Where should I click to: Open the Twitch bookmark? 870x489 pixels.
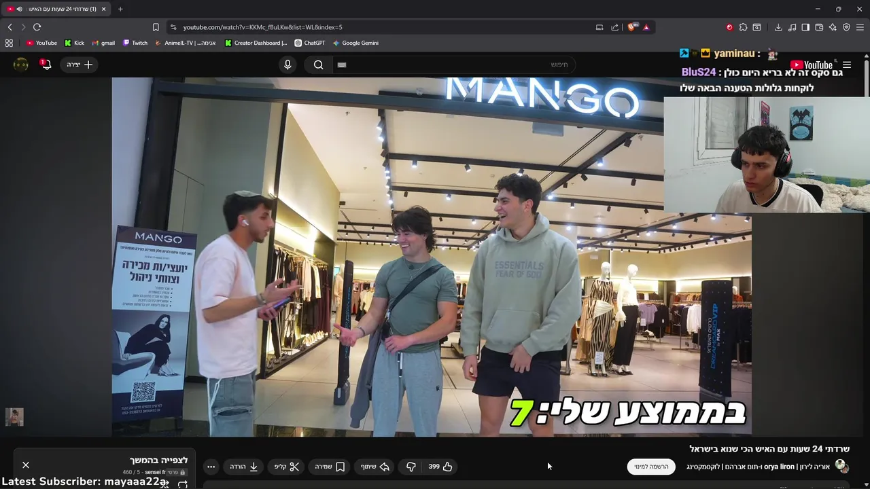[x=135, y=43]
